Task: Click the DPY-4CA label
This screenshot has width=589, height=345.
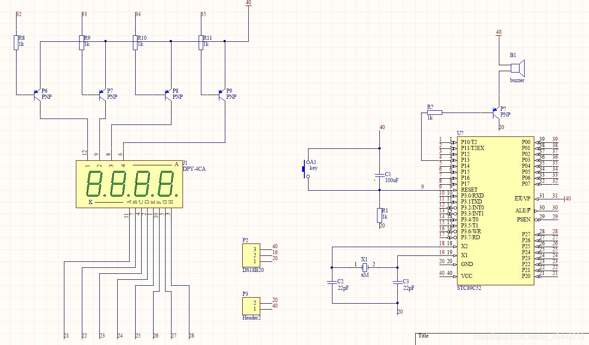Action: point(194,169)
